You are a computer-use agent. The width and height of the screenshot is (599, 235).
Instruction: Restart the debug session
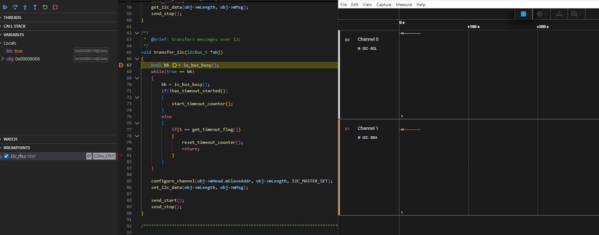click(x=45, y=7)
